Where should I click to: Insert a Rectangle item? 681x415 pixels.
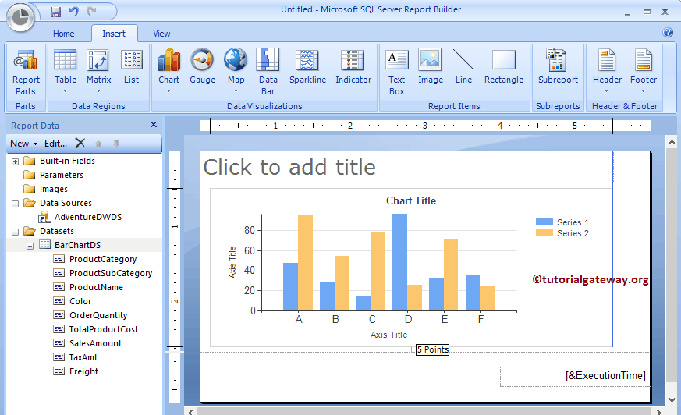coord(504,66)
